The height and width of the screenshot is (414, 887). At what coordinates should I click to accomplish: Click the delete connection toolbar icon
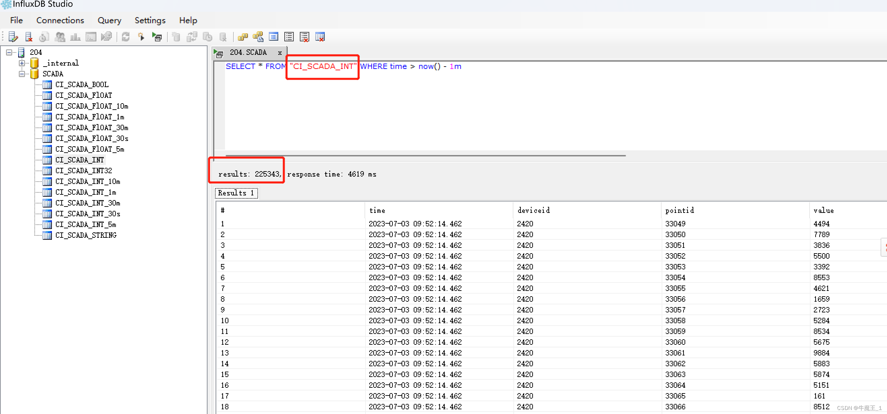click(x=29, y=36)
